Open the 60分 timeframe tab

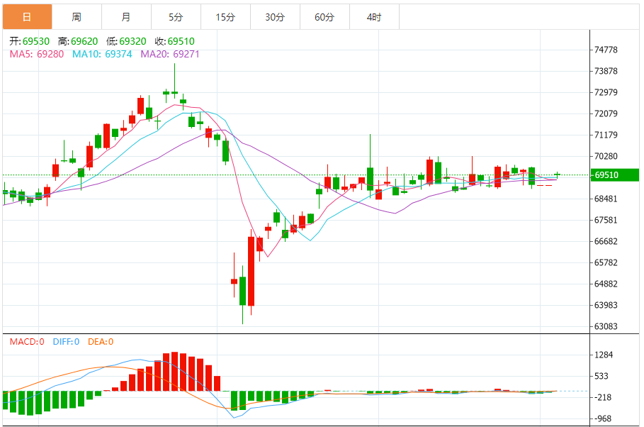click(325, 17)
